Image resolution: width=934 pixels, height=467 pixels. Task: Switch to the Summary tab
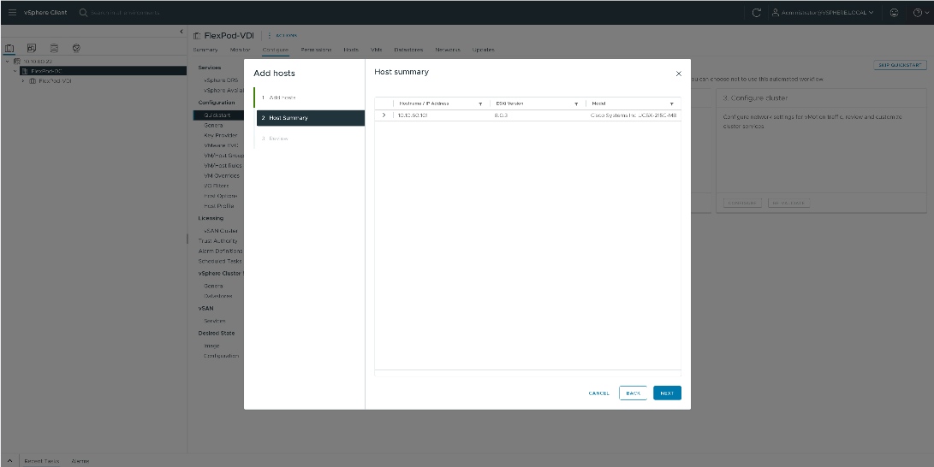tap(205, 50)
